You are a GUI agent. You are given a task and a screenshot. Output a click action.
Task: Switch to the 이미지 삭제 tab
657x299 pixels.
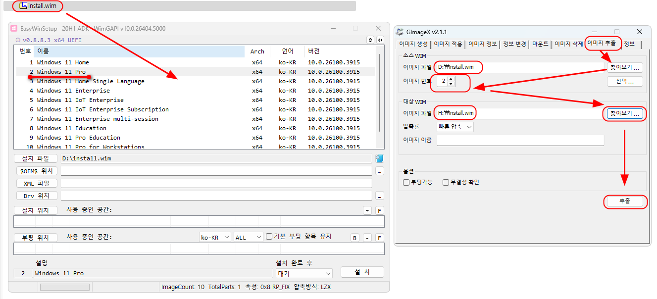tap(569, 44)
